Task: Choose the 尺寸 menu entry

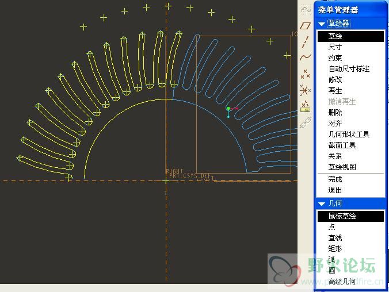Action: 350,47
